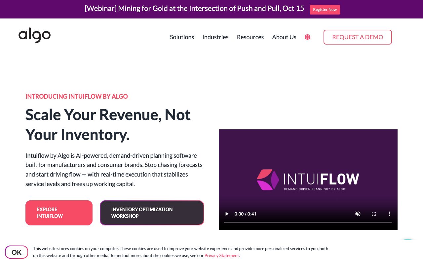Click the Algo logo
Image resolution: width=423 pixels, height=264 pixels.
(34, 35)
